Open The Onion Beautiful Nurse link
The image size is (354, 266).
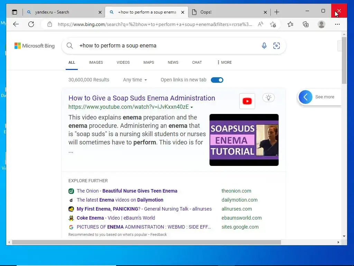coord(127,191)
